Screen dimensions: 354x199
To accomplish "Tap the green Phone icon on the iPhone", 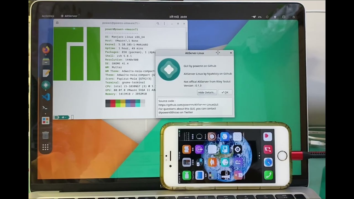I will [x=268, y=175].
